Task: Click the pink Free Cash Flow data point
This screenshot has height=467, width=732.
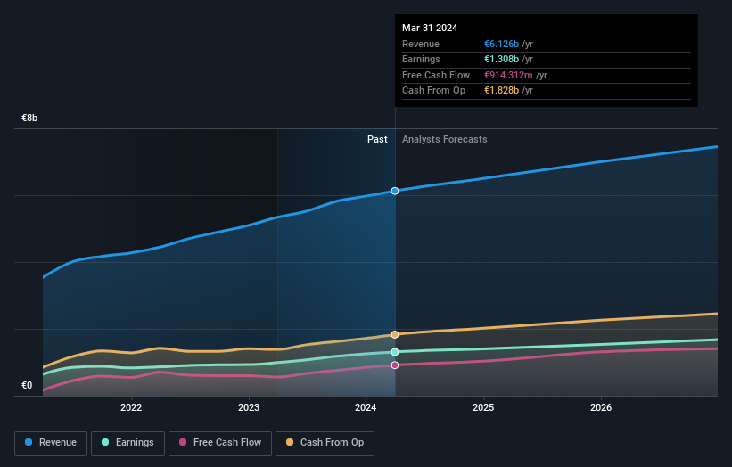Action: click(395, 365)
